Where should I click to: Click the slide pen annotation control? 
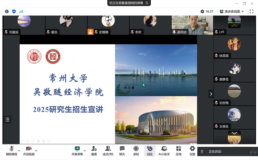click(x=33, y=141)
